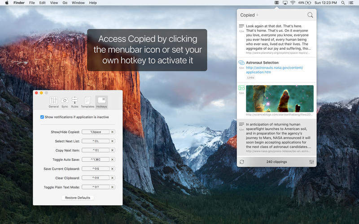
Task: Click the Wi-Fi status icon
Action: (x=293, y=3)
